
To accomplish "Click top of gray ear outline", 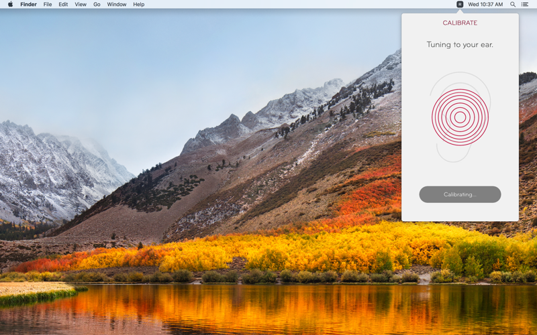I will (458, 73).
